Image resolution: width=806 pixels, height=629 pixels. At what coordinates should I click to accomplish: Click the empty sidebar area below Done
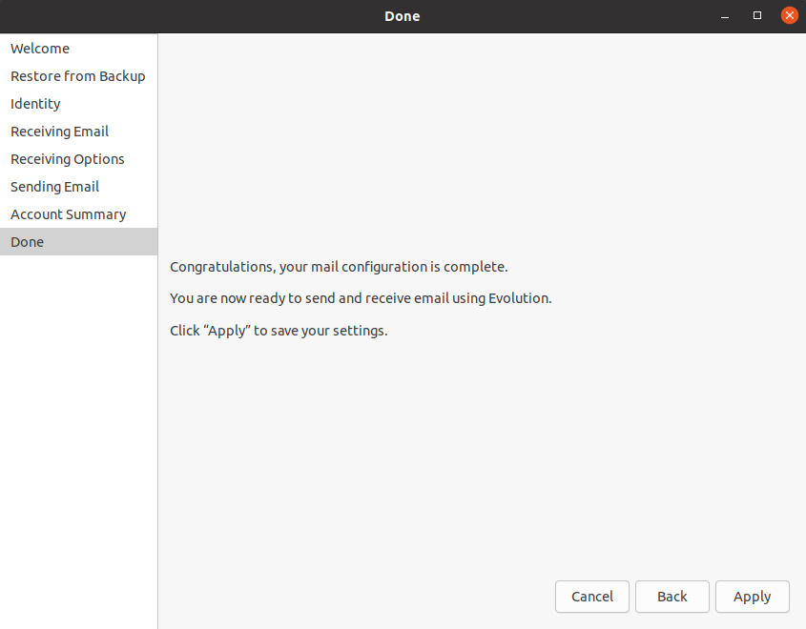(x=78, y=429)
